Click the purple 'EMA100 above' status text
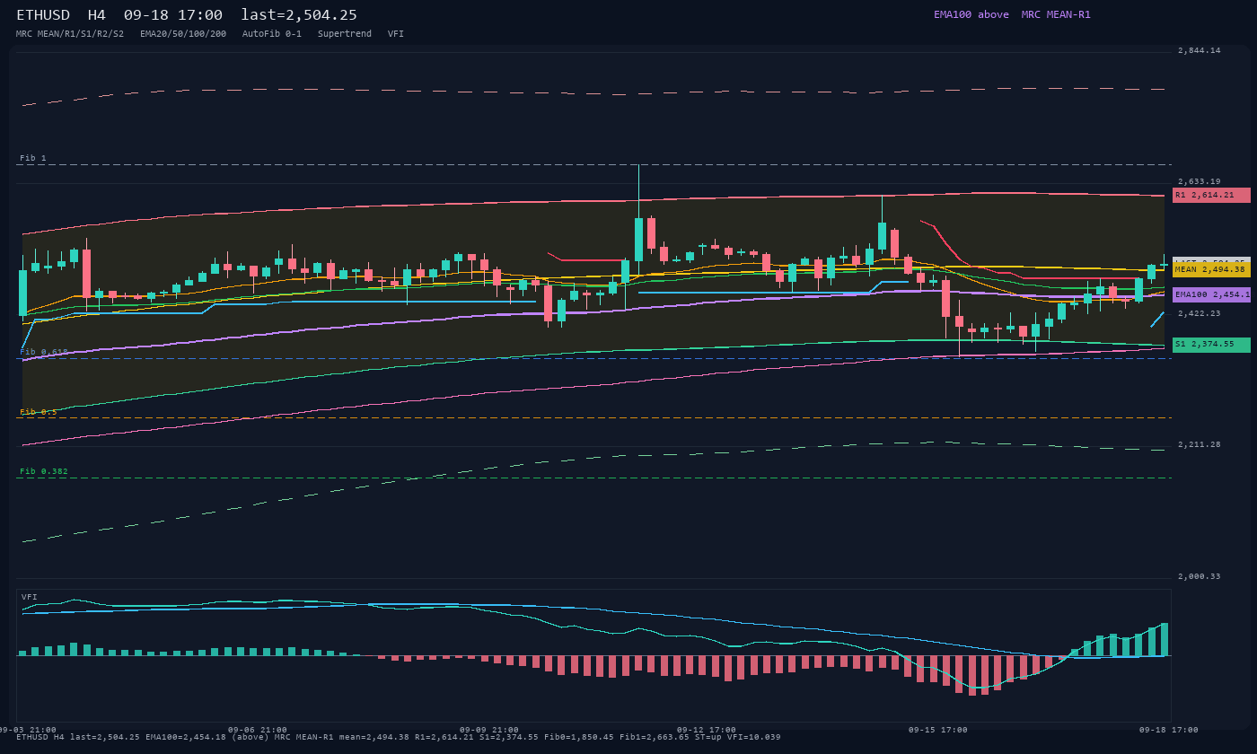The width and height of the screenshot is (1257, 754). (971, 14)
